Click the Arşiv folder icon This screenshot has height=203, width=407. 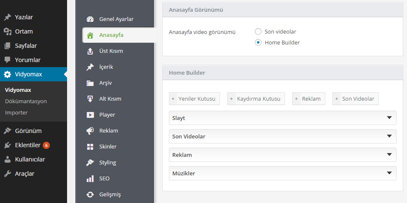click(x=90, y=83)
